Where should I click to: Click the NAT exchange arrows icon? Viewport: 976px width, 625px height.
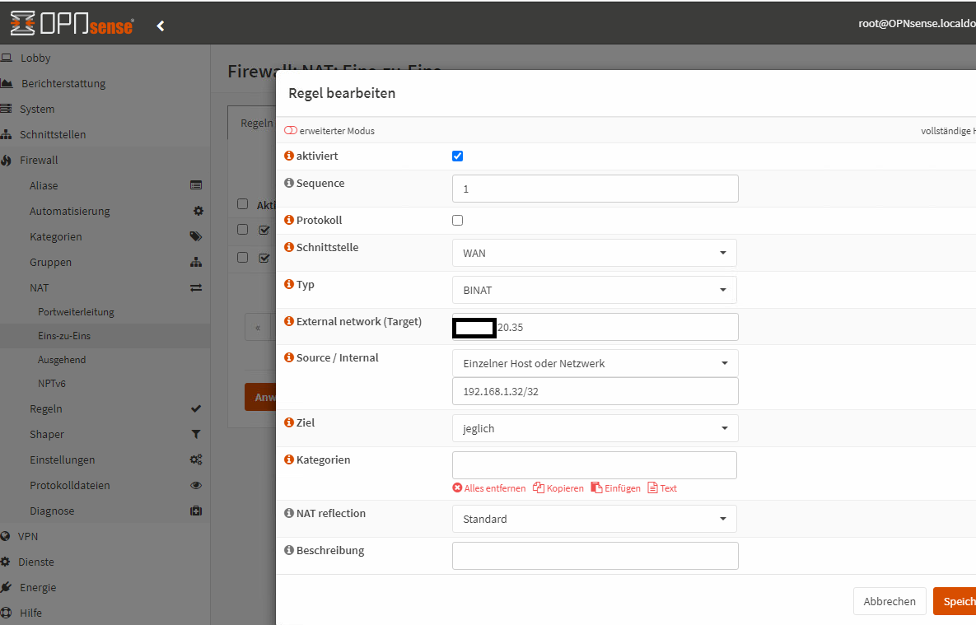tap(196, 287)
